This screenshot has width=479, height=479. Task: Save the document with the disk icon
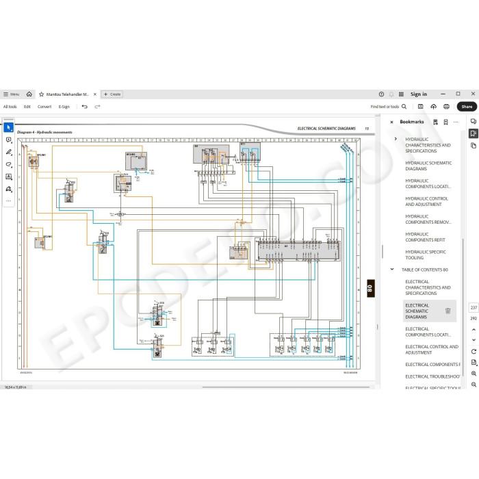421,107
